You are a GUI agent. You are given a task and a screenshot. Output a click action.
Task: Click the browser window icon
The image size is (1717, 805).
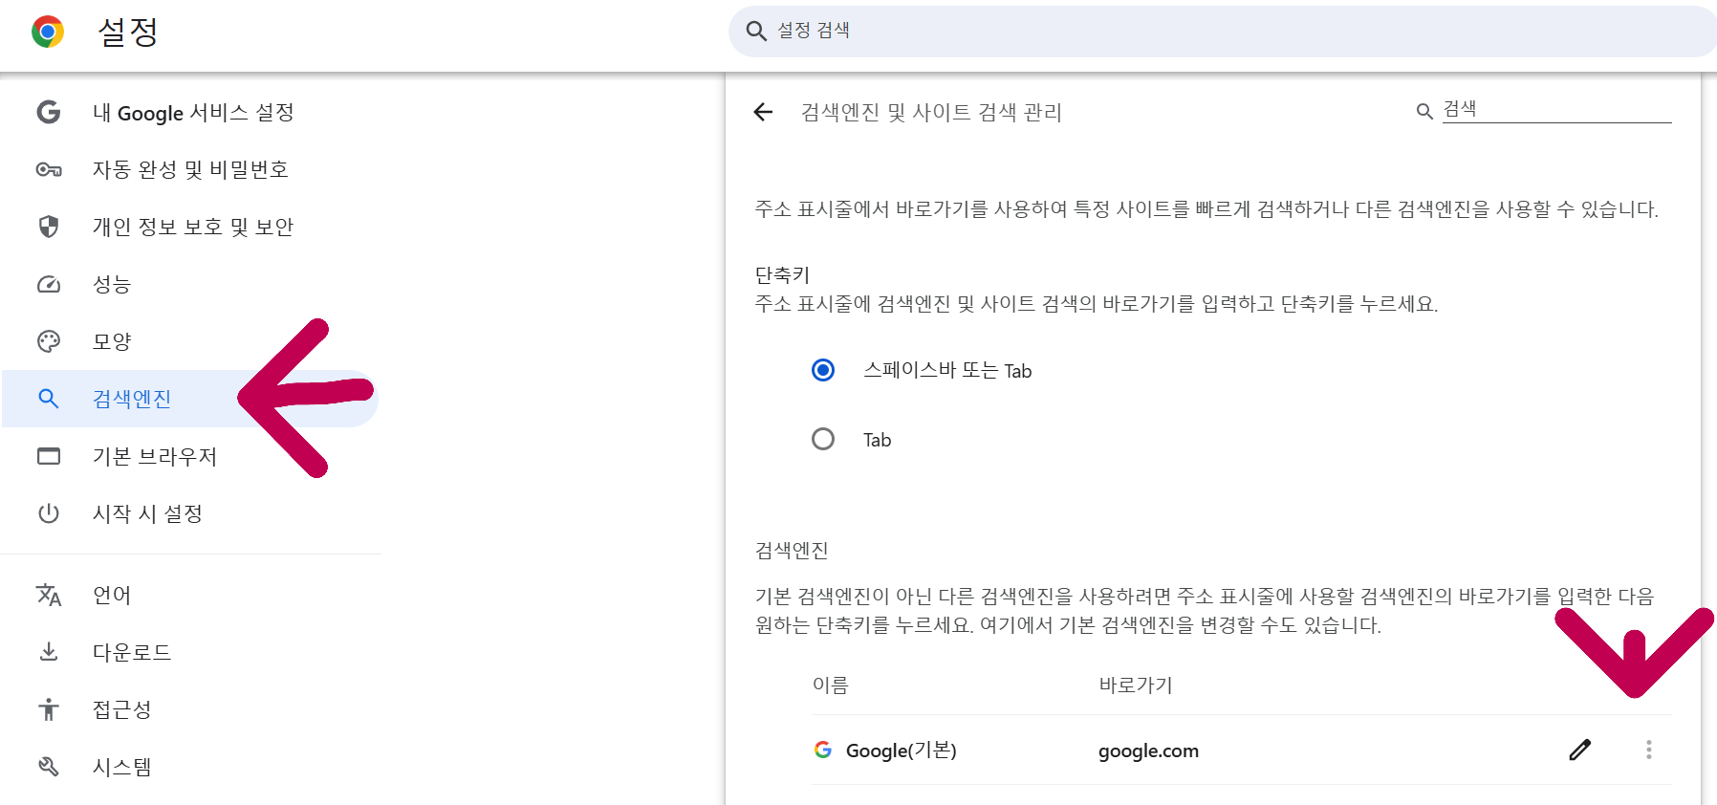(49, 456)
